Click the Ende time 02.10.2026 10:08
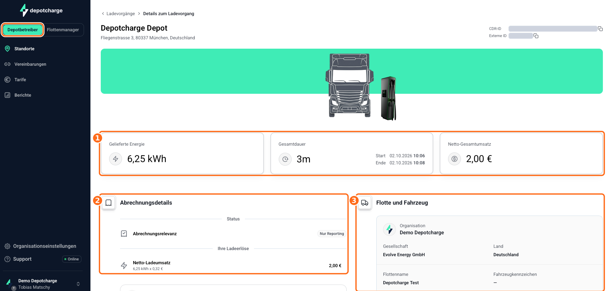 point(407,163)
